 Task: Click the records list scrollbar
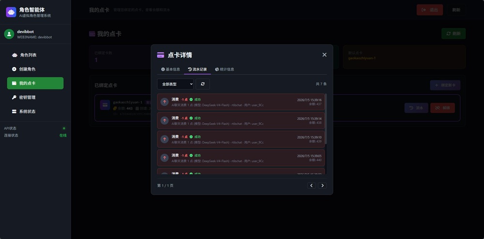[326, 119]
